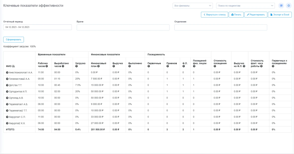The width and height of the screenshot is (294, 154).
Task: Click help icon under Стоимость посещения
Action: [215, 66]
